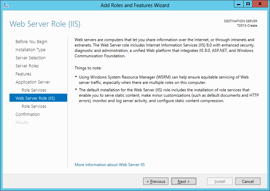Image resolution: width=270 pixels, height=191 pixels.
Task: Select Application Server in the sidebar
Action: [x=33, y=82]
